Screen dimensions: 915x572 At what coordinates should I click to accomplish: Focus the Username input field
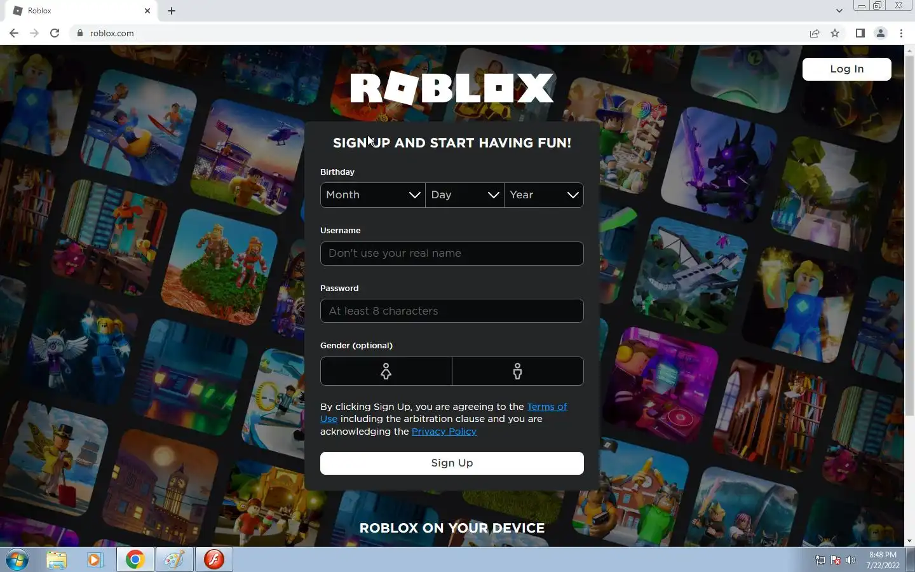[452, 253]
